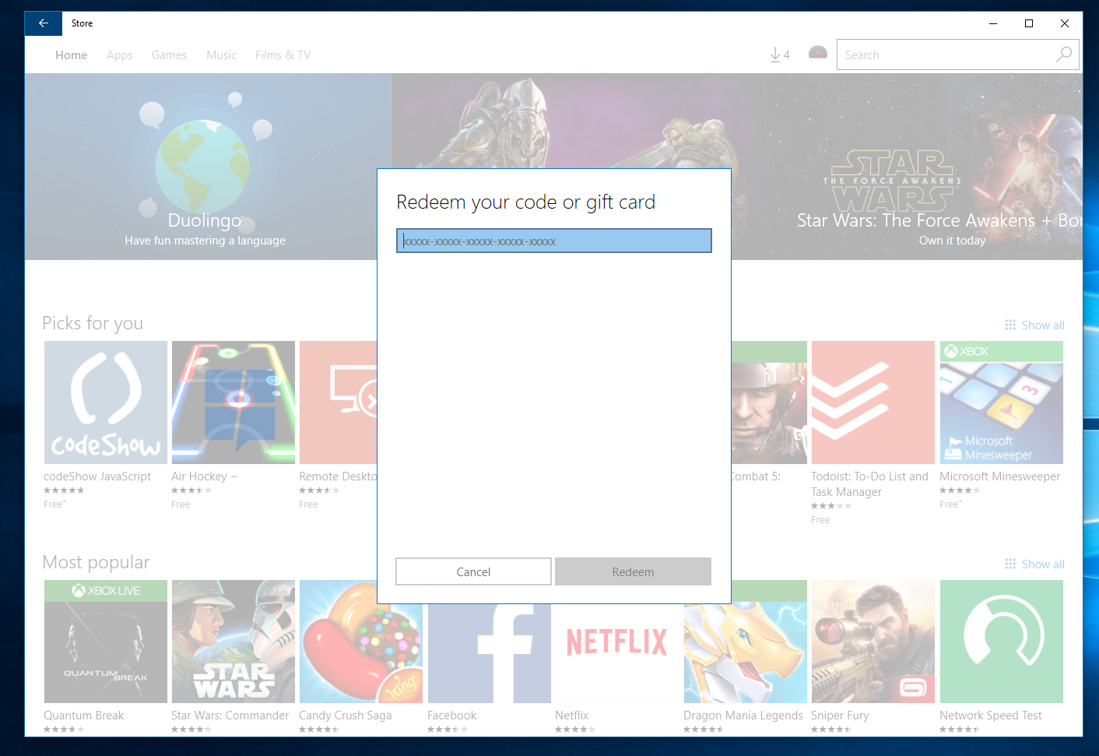The height and width of the screenshot is (756, 1099).
Task: Show all Picks for you
Action: 1034,325
